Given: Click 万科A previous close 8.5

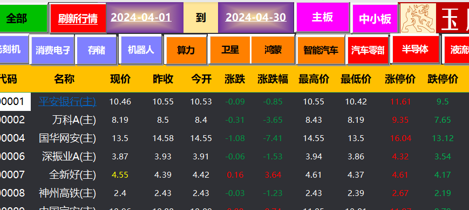Looking at the screenshot, I should (163, 120).
